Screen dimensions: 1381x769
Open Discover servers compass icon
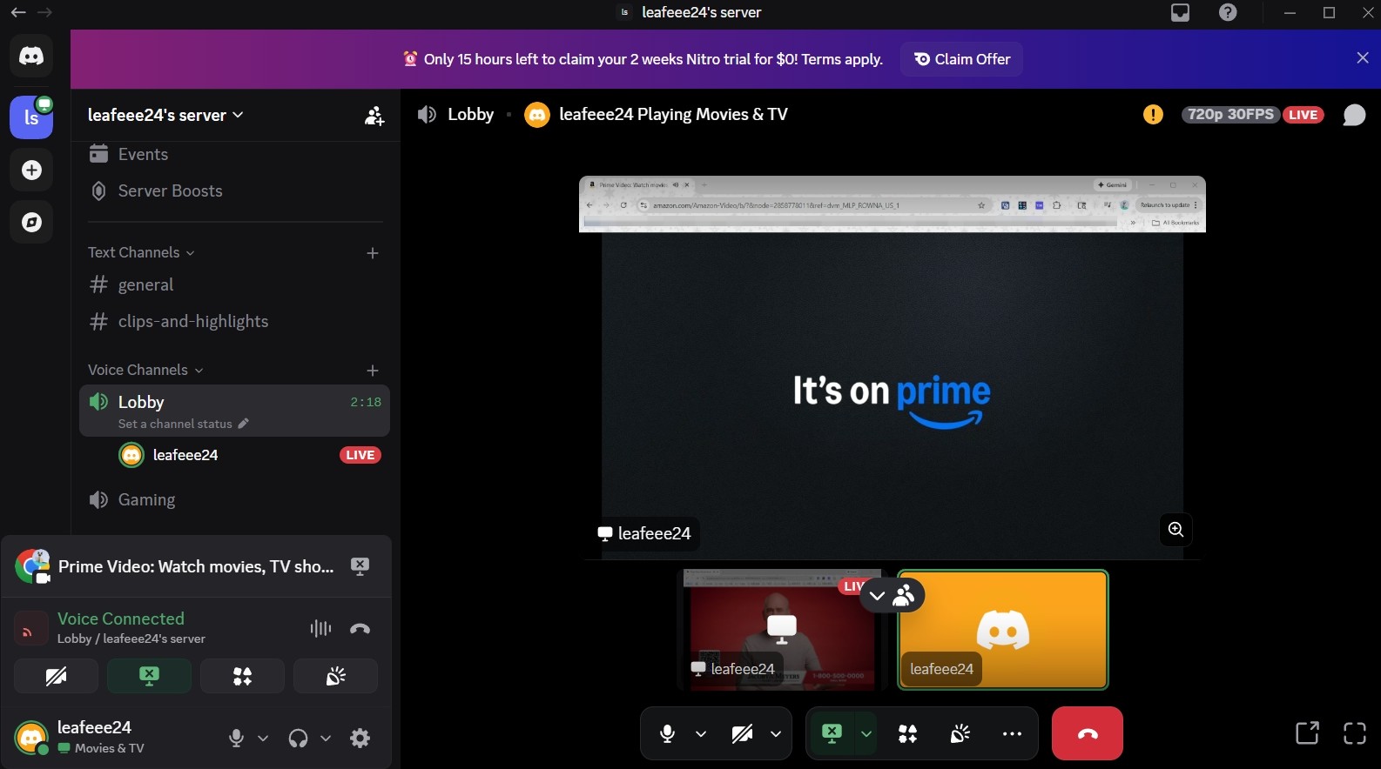point(31,223)
